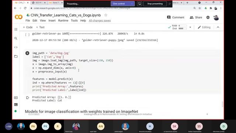
Task: Click Stop presenting button
Action: 155,4
